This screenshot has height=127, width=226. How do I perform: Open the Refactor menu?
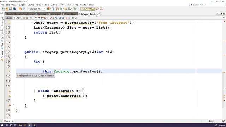[x=40, y=5]
